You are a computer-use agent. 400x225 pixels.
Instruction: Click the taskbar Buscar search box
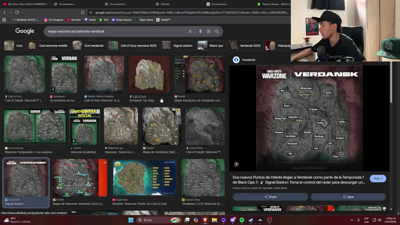click(159, 220)
